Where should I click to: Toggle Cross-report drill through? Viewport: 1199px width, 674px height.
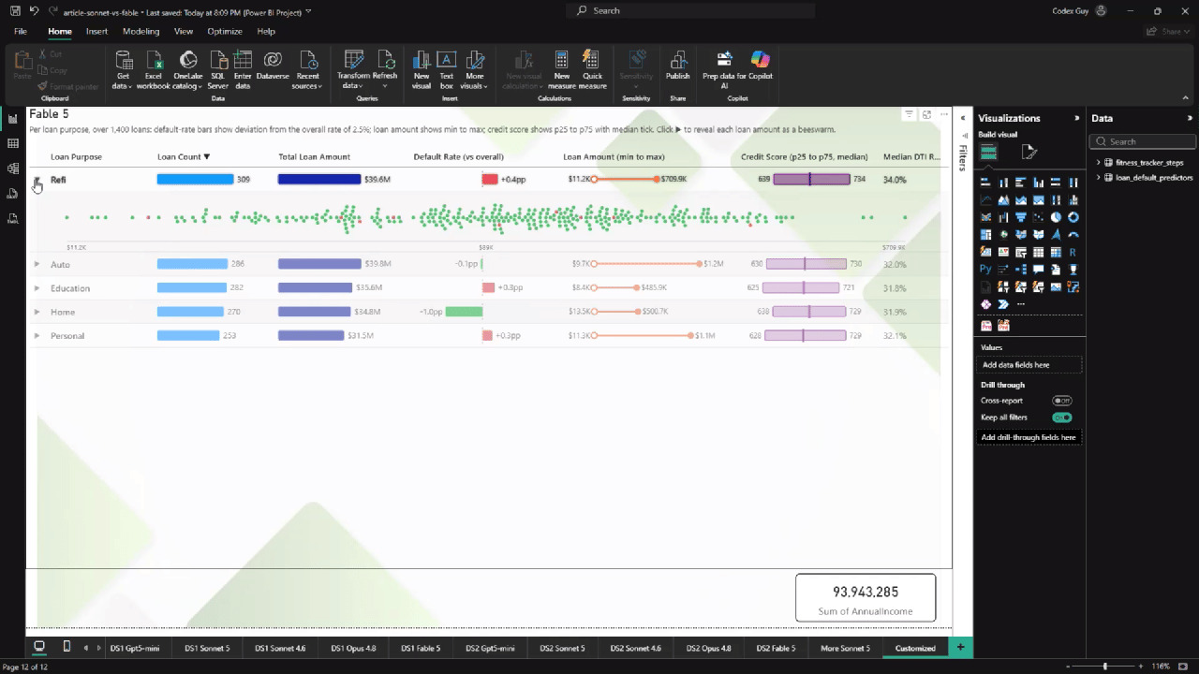coord(1061,401)
